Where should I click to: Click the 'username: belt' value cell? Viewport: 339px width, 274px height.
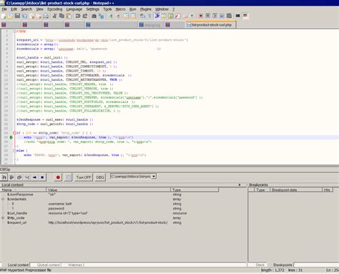tap(60, 204)
